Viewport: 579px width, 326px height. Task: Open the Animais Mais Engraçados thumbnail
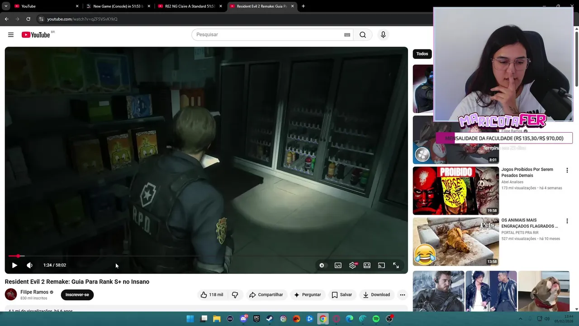tap(456, 241)
